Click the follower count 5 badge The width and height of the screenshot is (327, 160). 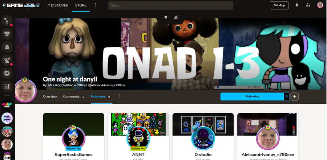click(287, 97)
